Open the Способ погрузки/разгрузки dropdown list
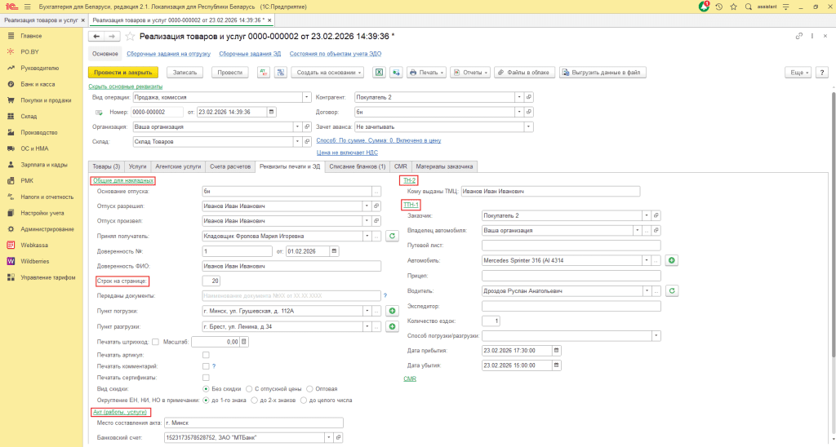 [x=656, y=335]
